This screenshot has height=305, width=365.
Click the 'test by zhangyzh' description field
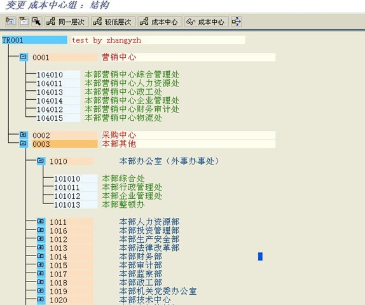[158, 40]
